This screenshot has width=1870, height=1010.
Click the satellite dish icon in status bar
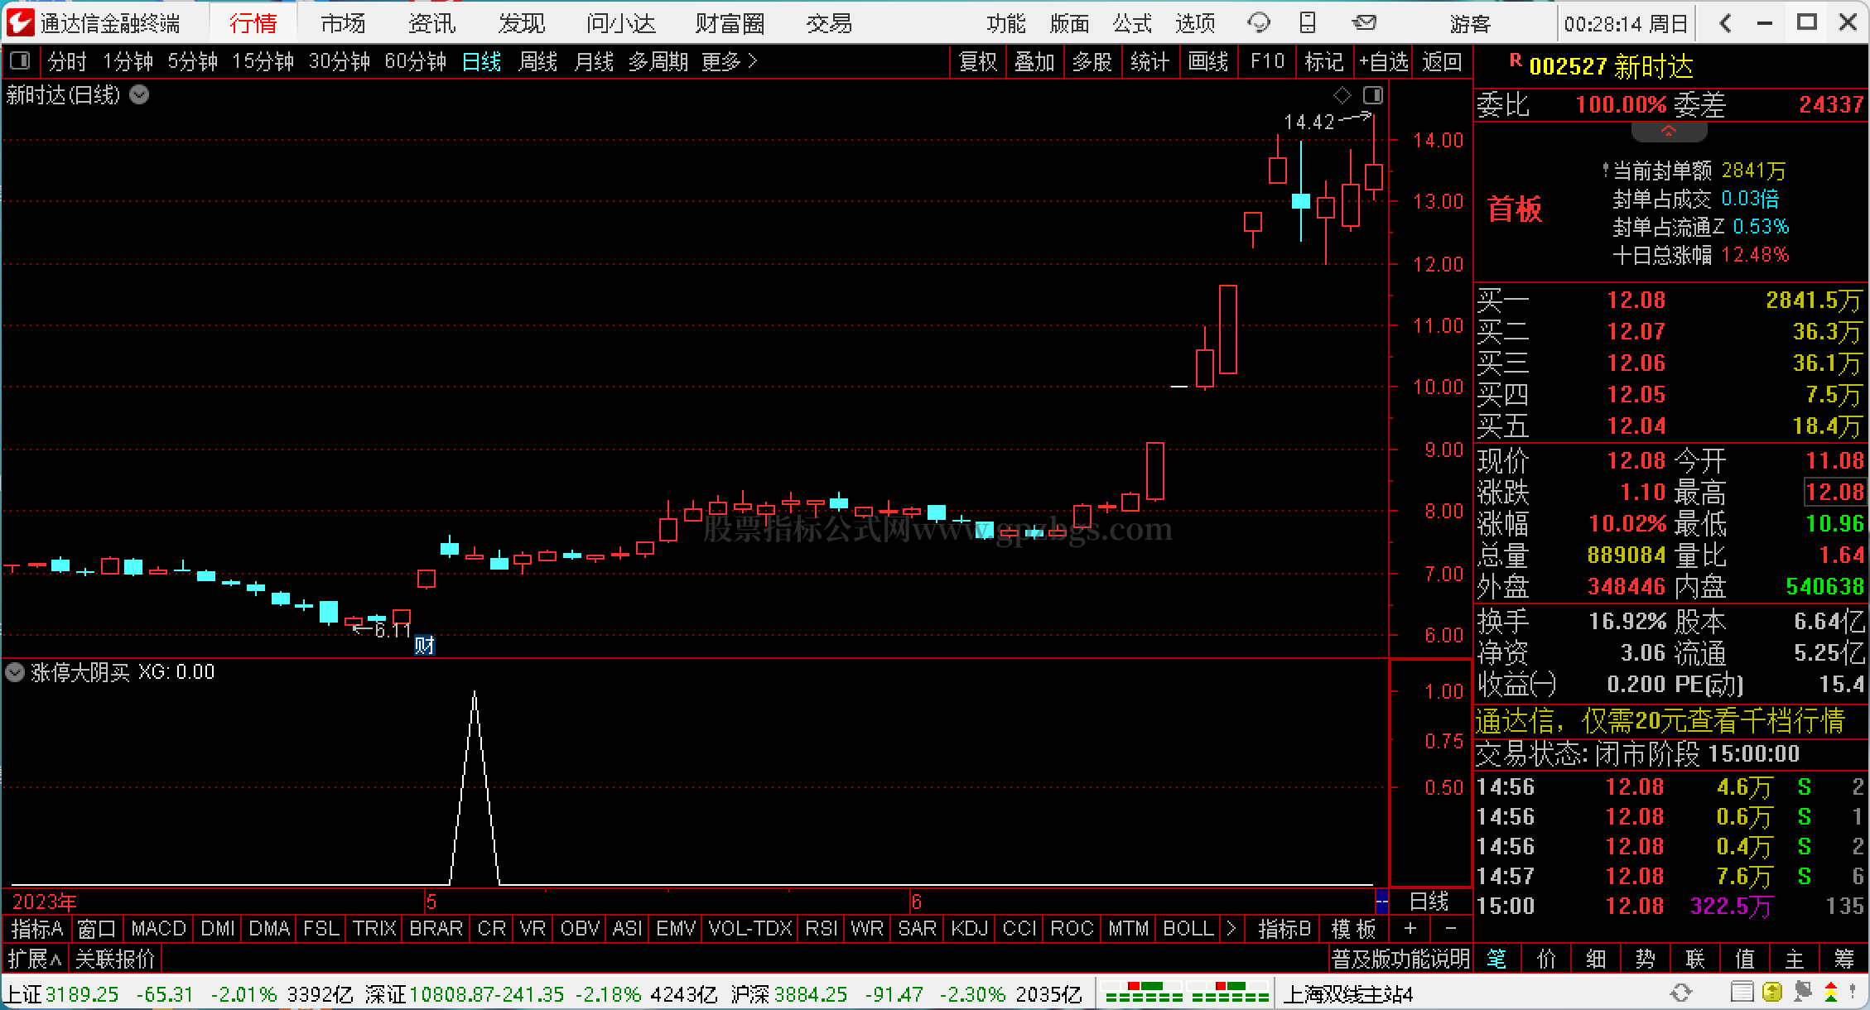coord(1802,992)
